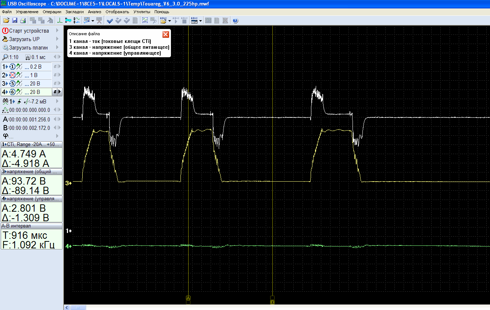Close the Описание файла description box
The width and height of the screenshot is (490, 310).
[166, 34]
